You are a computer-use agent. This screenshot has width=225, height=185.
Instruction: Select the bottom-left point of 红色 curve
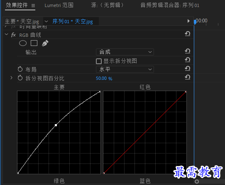click(104, 173)
